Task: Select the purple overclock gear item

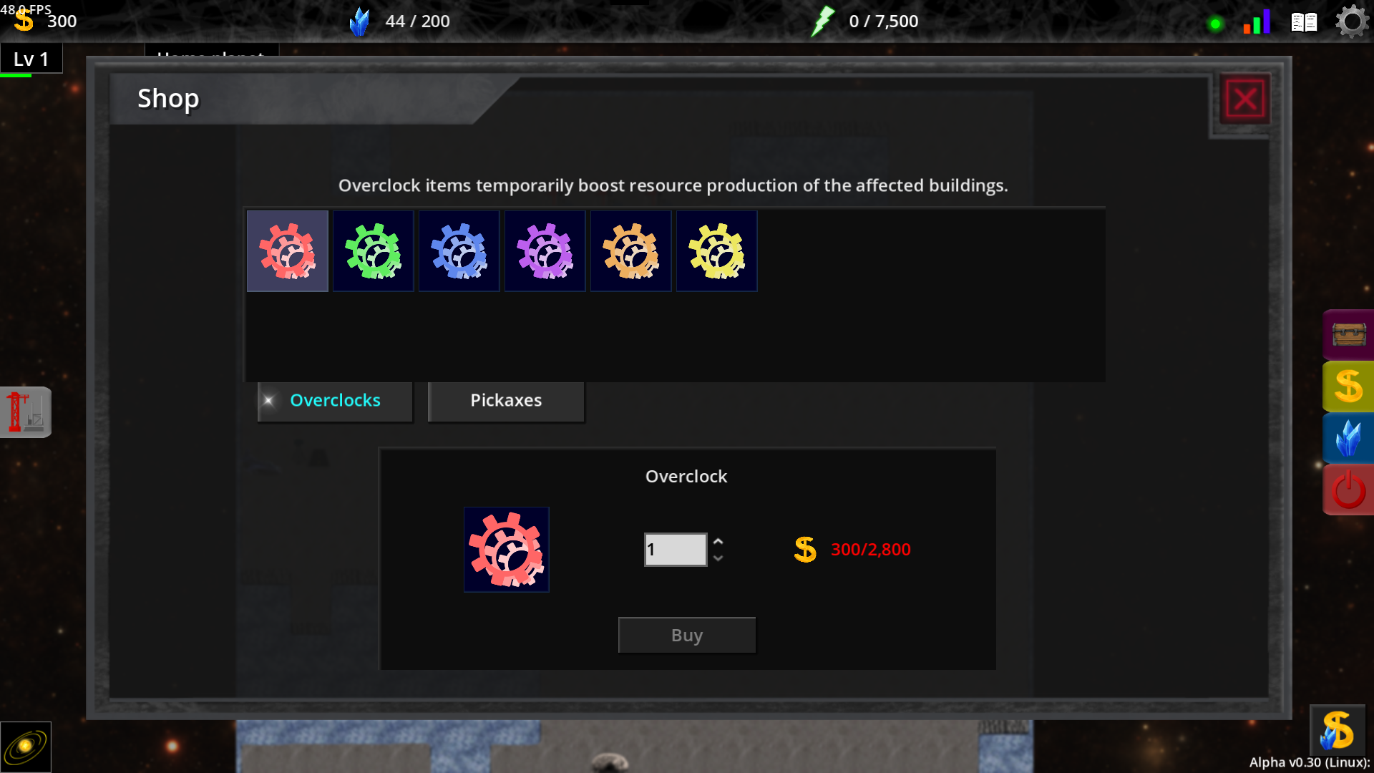Action: tap(545, 251)
